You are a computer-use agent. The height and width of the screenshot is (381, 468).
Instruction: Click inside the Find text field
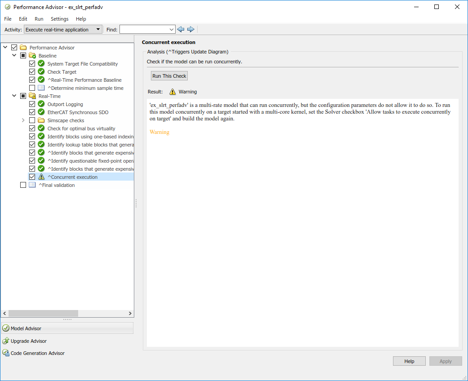[x=144, y=29]
